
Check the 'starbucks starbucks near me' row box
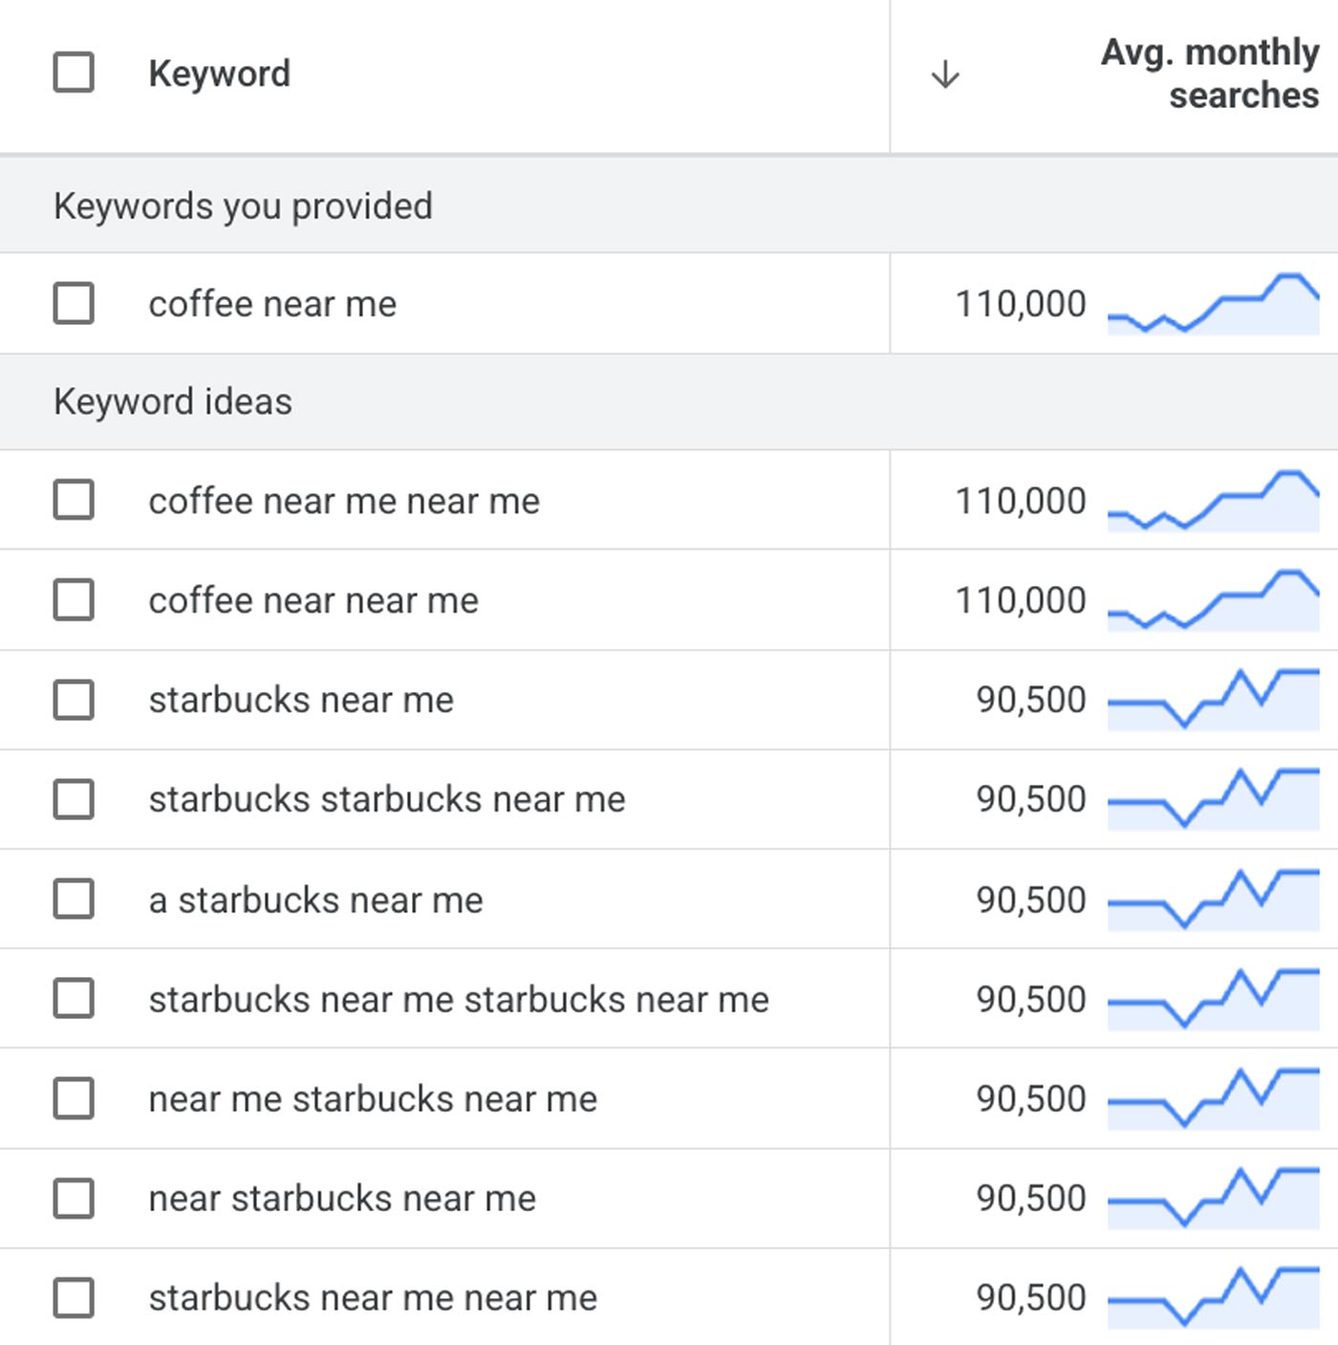74,799
